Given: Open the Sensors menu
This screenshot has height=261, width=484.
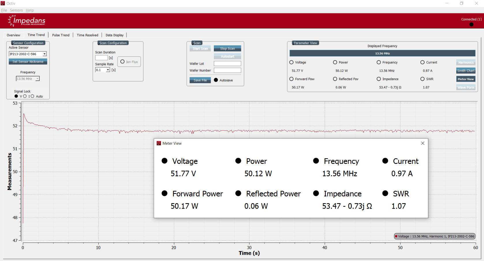Looking at the screenshot, I should [x=16, y=10].
